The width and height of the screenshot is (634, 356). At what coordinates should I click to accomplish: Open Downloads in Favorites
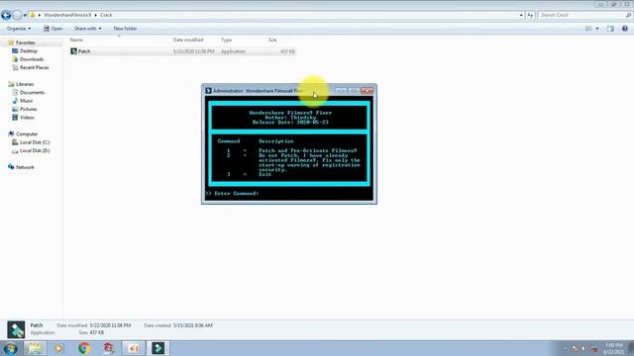[32, 59]
